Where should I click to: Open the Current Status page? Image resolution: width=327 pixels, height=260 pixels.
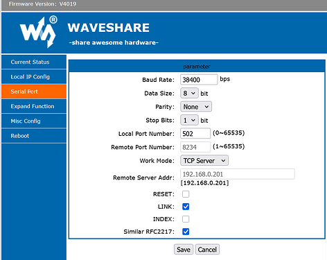click(34, 62)
